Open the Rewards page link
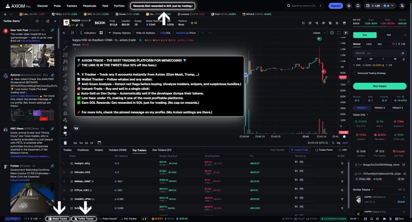 coord(163,6)
